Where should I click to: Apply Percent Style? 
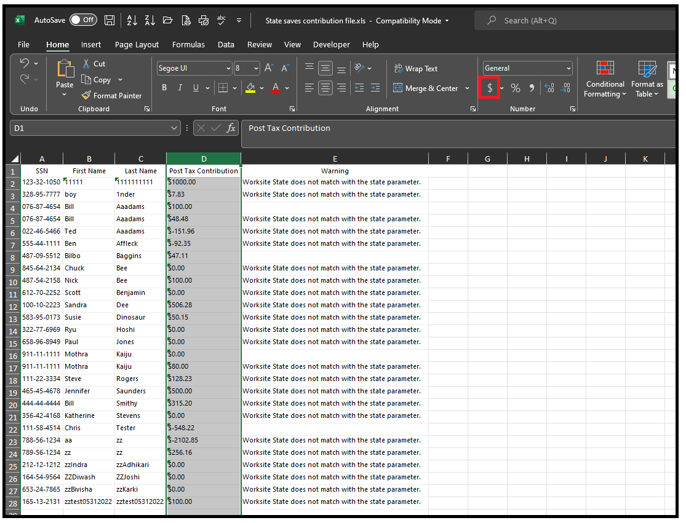(x=516, y=88)
